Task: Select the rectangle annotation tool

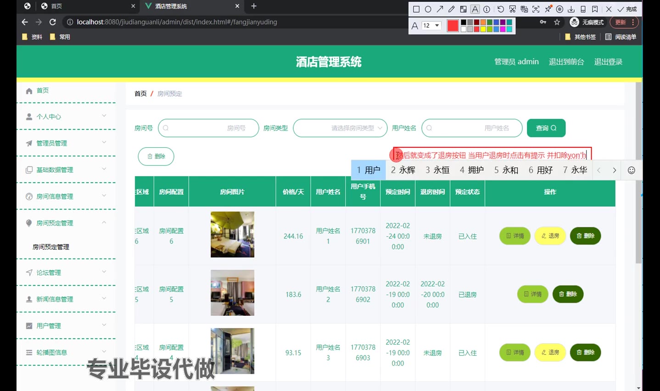Action: 416,9
